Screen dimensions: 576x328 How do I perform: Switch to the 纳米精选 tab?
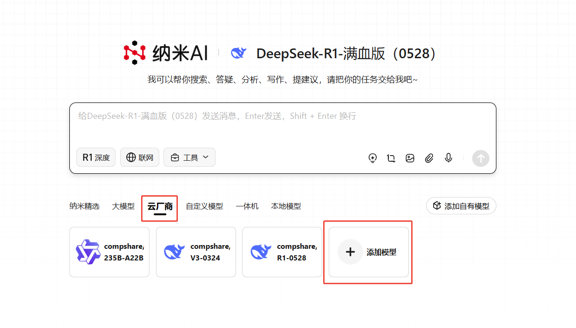pos(84,206)
